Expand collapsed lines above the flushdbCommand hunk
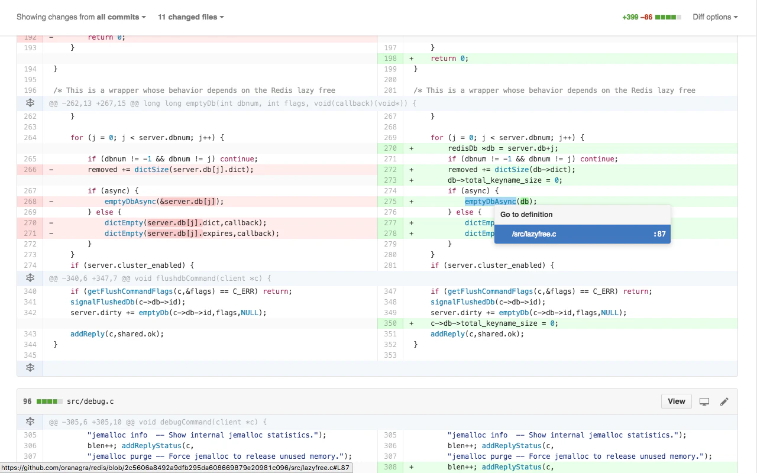 (x=30, y=278)
